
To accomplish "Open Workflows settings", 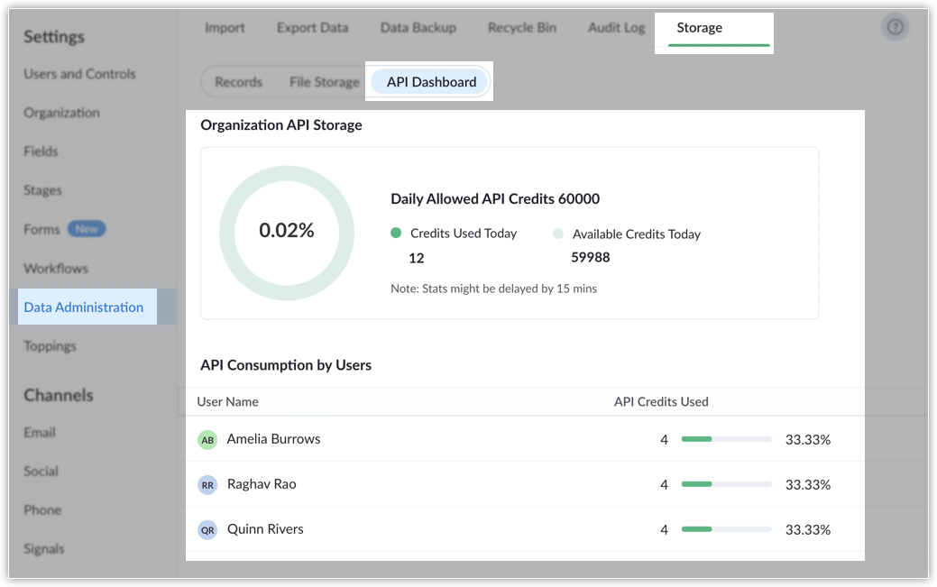I will (x=56, y=269).
